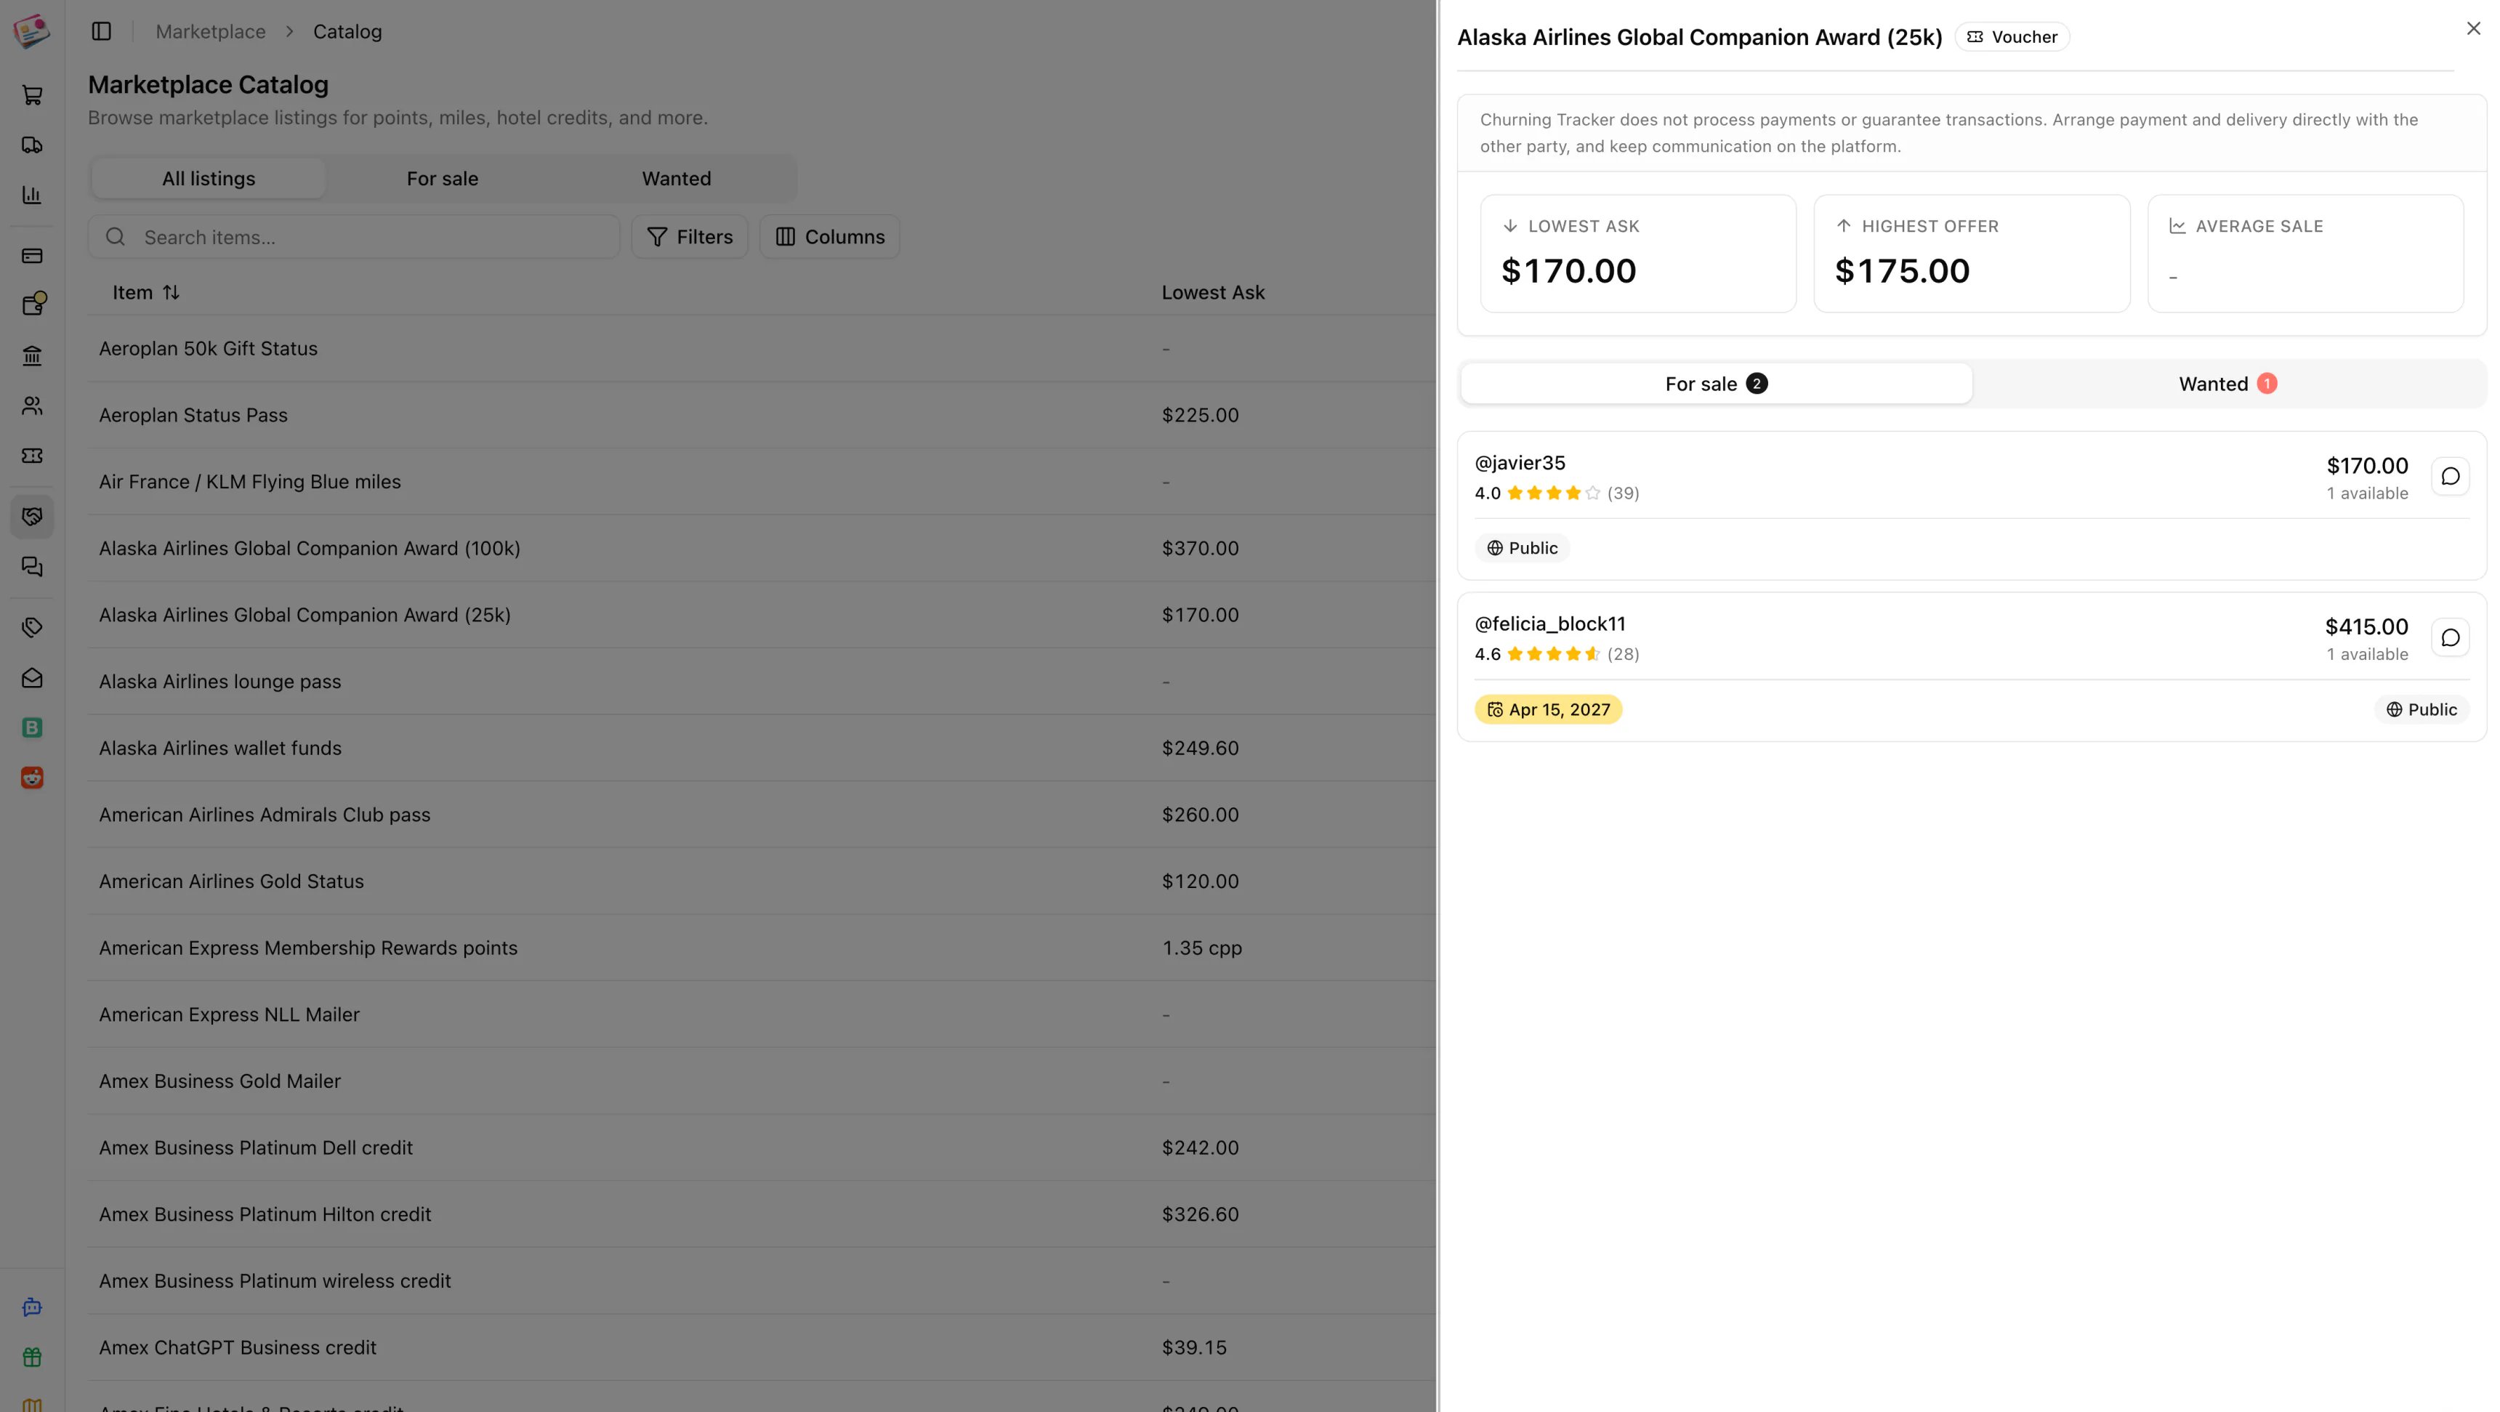Click the Apr 15, 2027 expiry badge

[1548, 709]
